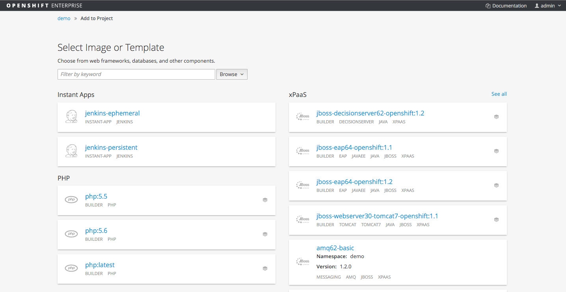566x292 pixels.
Task: Click the image stream icon on php:5.5
Action: pyautogui.click(x=265, y=200)
